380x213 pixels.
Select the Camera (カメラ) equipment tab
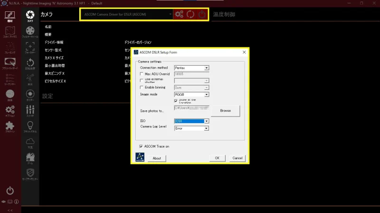(30, 17)
